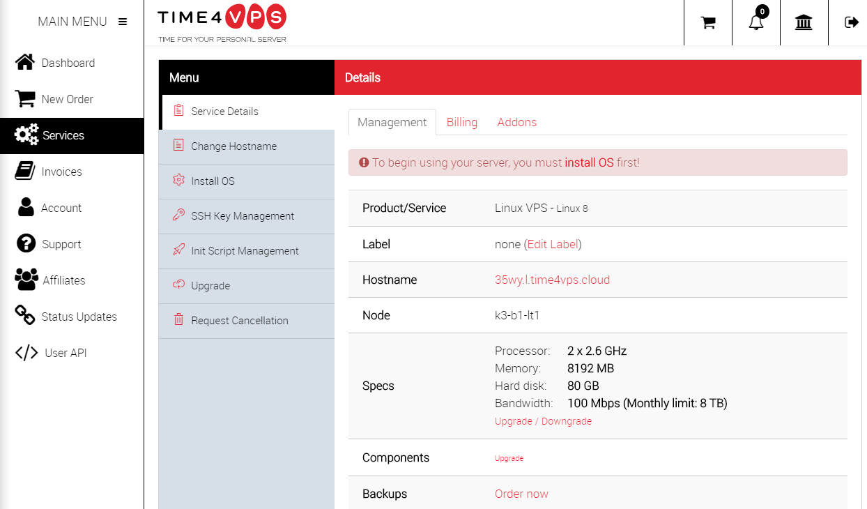Click the Status Updates chain icon

pos(25,316)
